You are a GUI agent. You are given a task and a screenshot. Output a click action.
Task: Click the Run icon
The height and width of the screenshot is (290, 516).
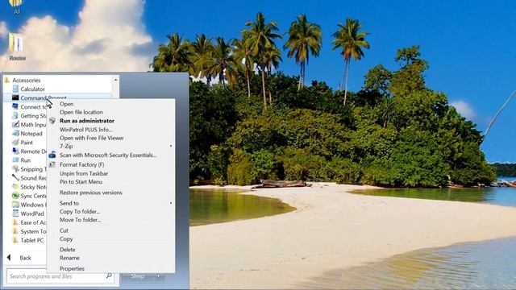pos(15,159)
